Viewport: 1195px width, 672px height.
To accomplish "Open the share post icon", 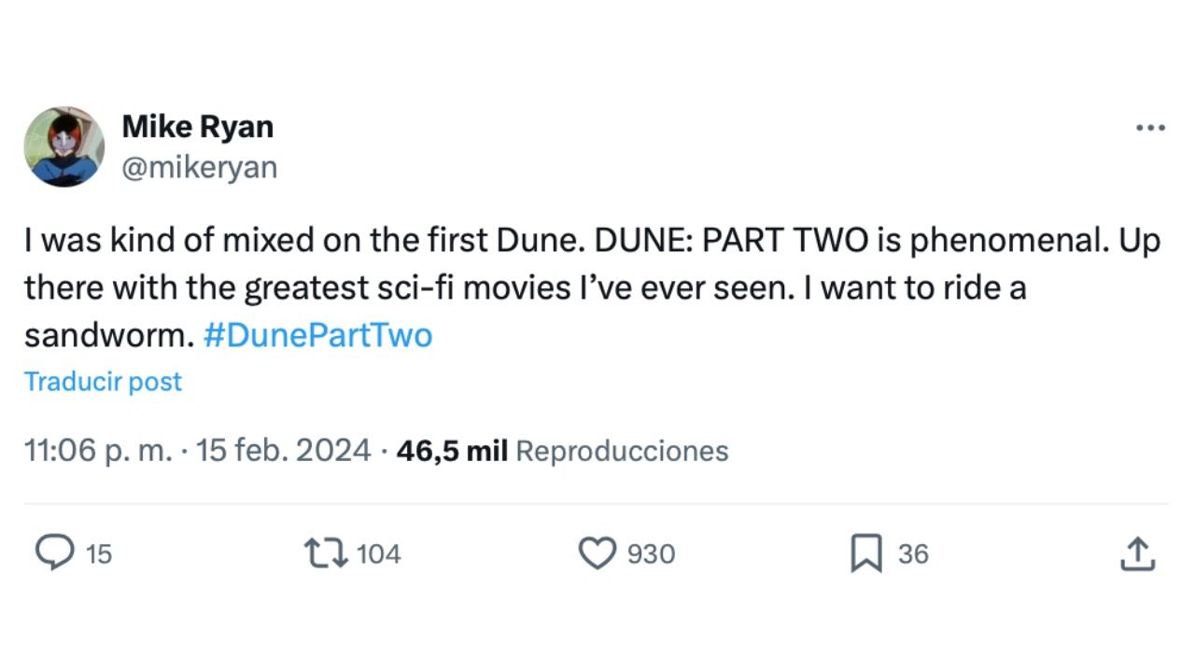I will coord(1137,553).
